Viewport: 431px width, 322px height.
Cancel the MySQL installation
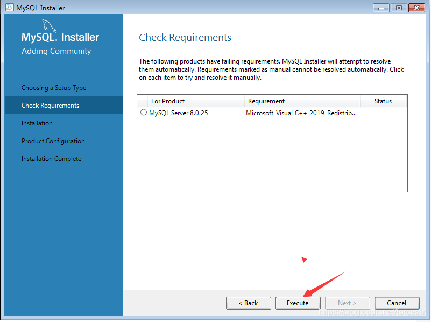397,303
